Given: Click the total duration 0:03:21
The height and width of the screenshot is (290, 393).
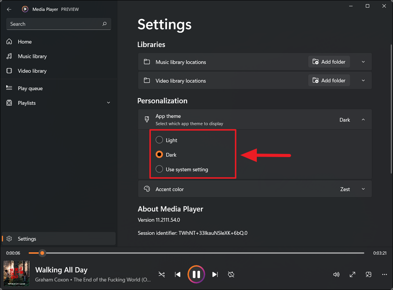Looking at the screenshot, I should click(380, 253).
